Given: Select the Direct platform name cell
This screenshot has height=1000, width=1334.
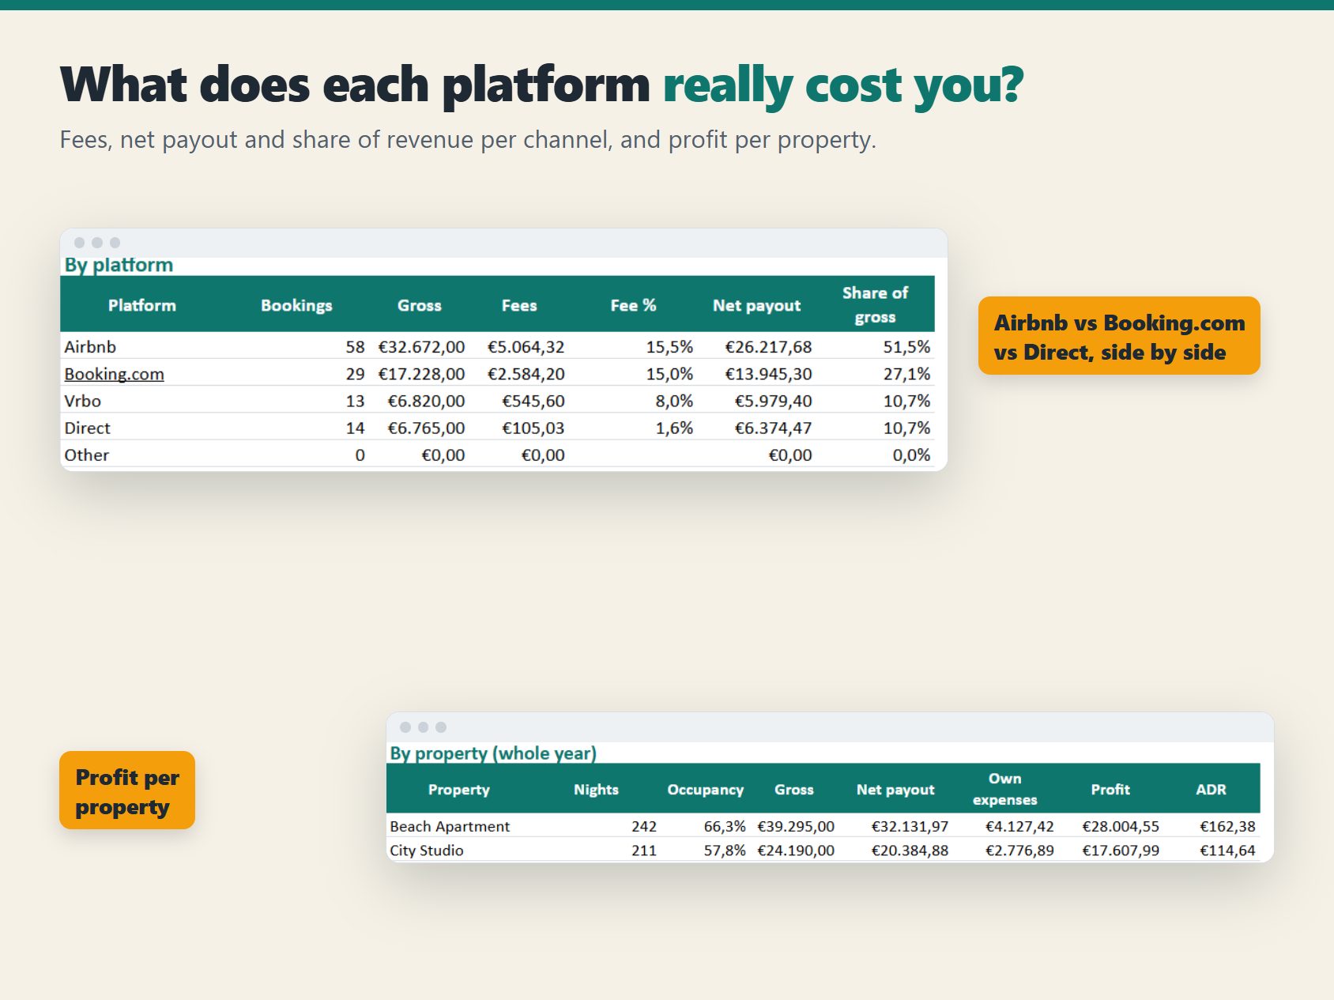Looking at the screenshot, I should (87, 428).
